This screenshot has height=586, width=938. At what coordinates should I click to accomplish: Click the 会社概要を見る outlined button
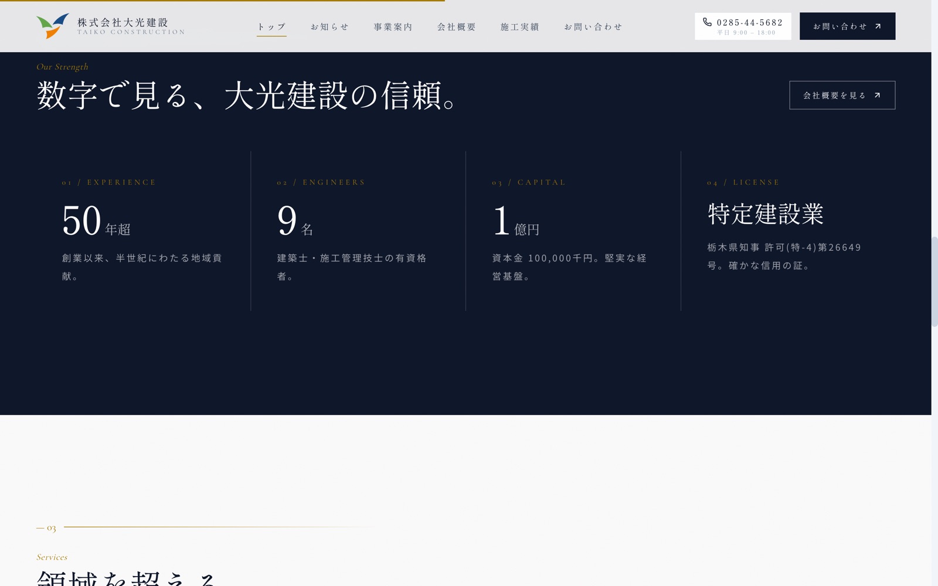coord(842,95)
